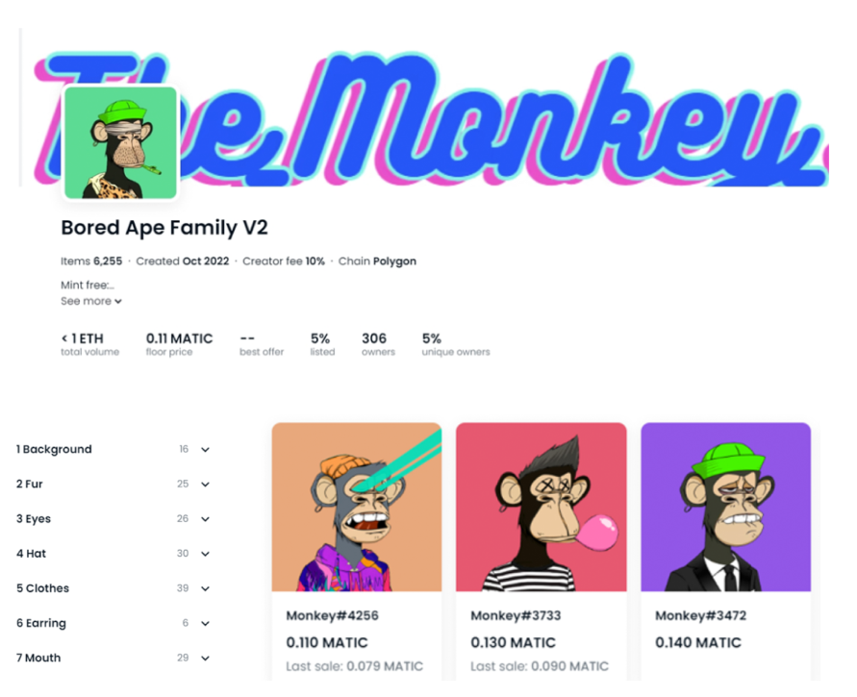857x697 pixels.
Task: Open the Monkey#3472 NFT image
Action: pyautogui.click(x=726, y=507)
